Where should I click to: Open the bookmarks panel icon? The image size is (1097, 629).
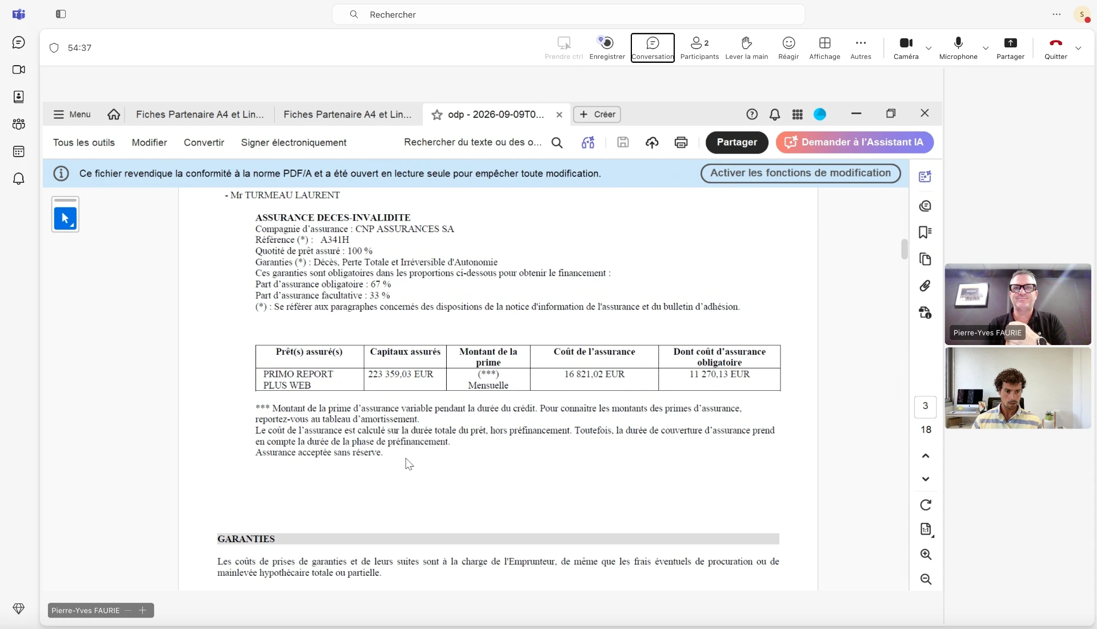coord(926,232)
